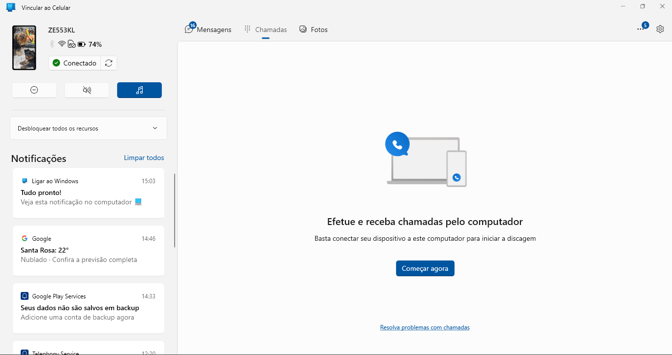Toggle phone mute sound button

click(87, 90)
